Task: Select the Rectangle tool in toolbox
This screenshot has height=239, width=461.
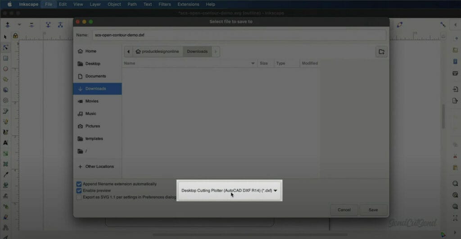Action: click(x=6, y=58)
